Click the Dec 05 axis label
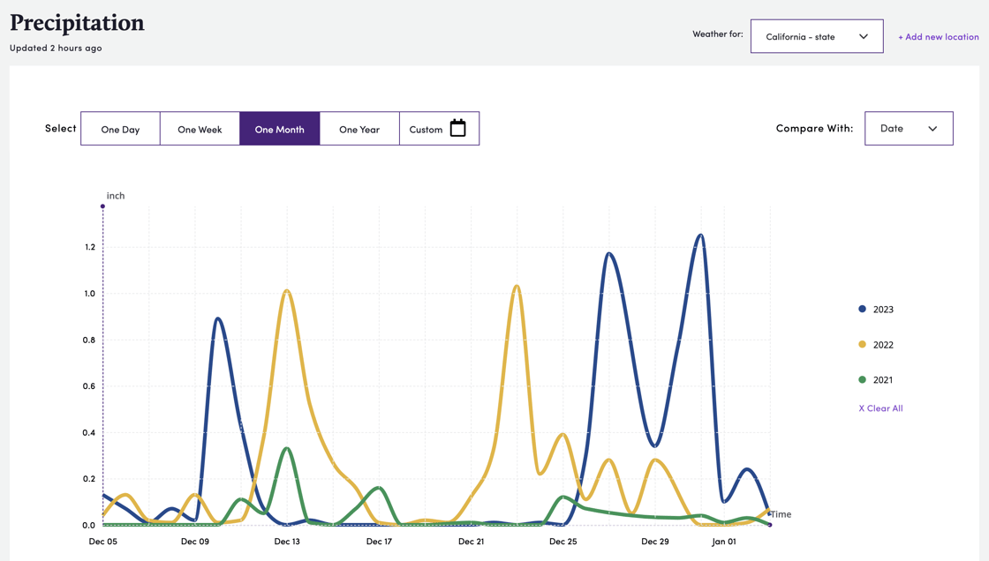Viewport: 989px width, 561px height. click(x=102, y=542)
